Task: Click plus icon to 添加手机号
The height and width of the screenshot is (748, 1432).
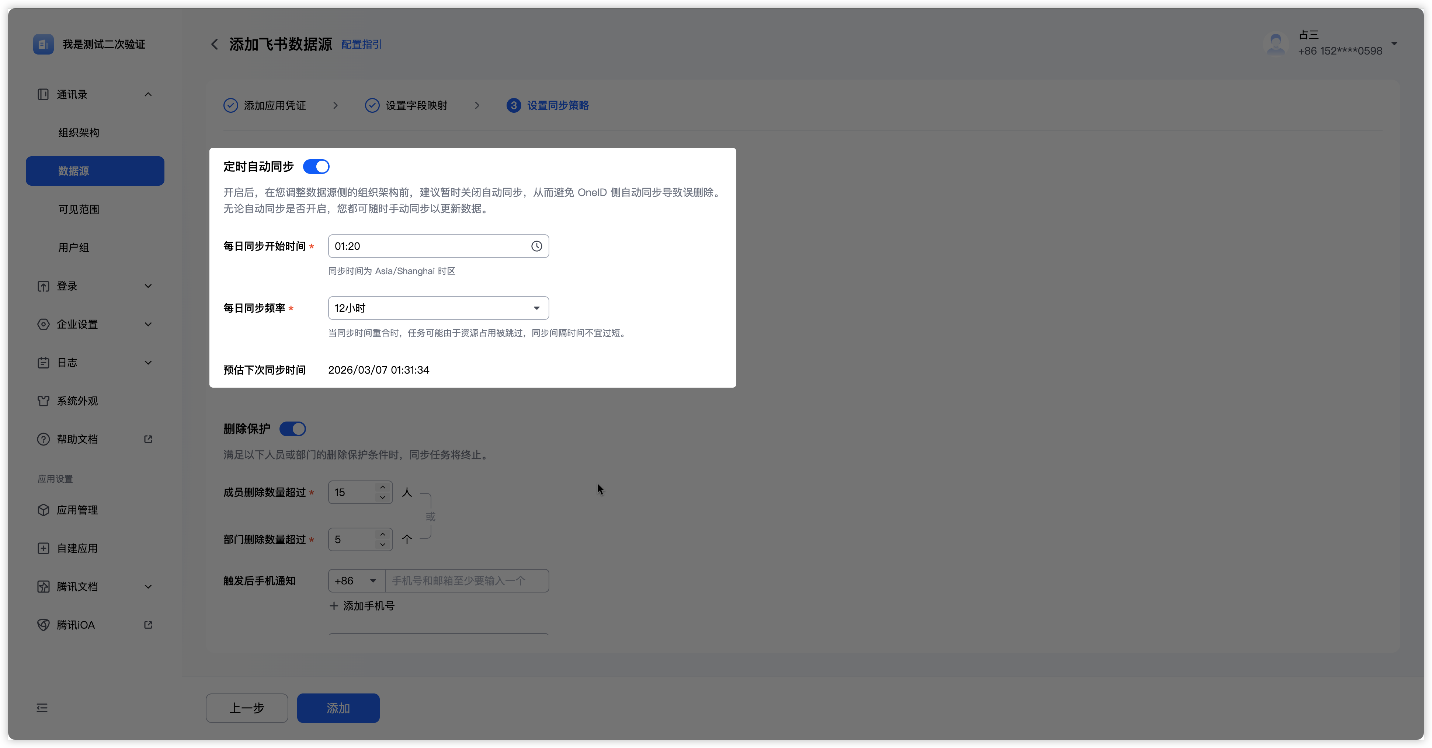Action: (334, 606)
